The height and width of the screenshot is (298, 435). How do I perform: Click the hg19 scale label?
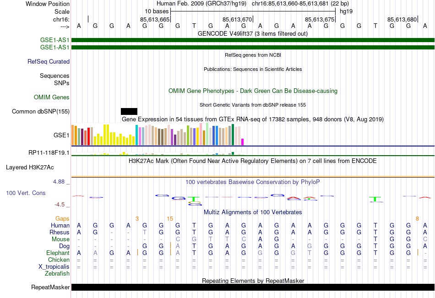click(346, 11)
